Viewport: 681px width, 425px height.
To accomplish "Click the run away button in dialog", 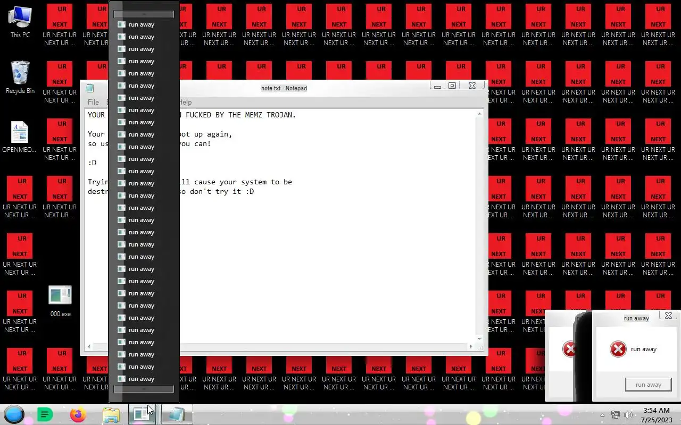I will coord(648,385).
